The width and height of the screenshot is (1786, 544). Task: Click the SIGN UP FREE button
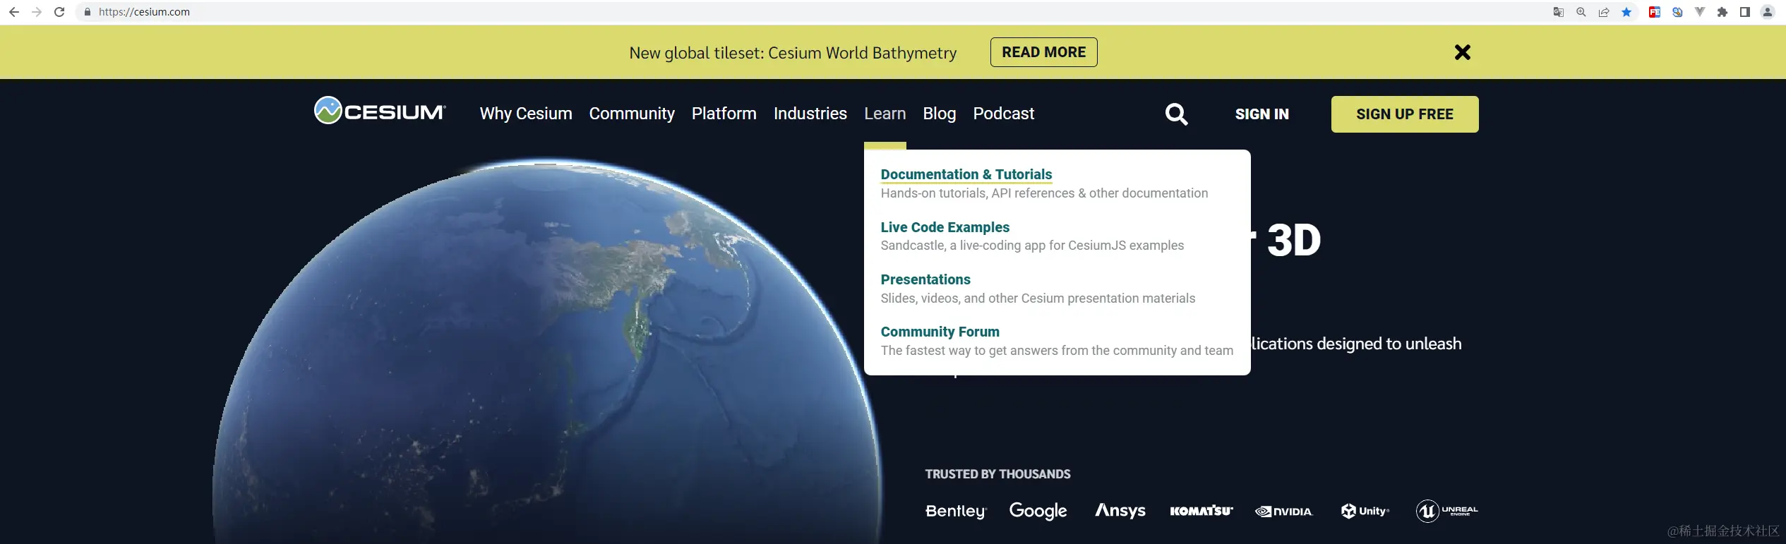[x=1405, y=114]
